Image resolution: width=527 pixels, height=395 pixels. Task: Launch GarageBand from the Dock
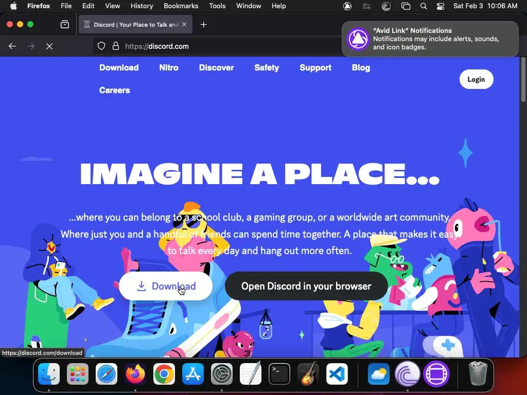(308, 373)
